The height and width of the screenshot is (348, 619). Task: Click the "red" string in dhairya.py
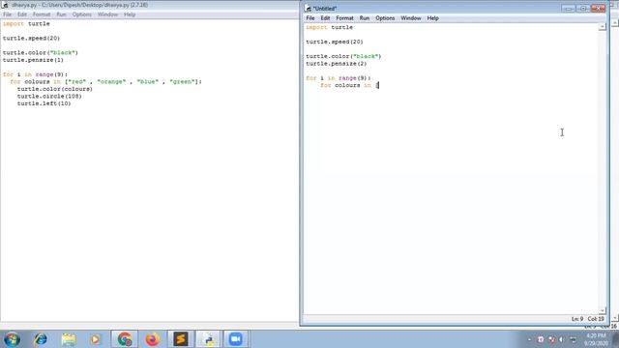(77, 81)
